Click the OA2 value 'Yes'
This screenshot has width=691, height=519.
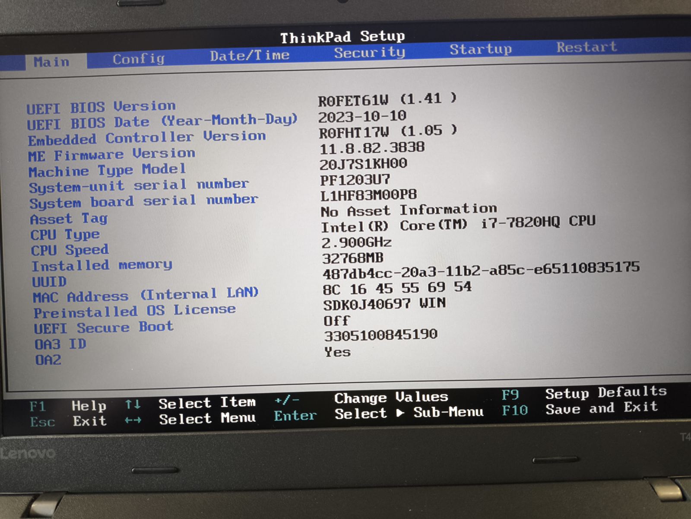[x=338, y=352]
